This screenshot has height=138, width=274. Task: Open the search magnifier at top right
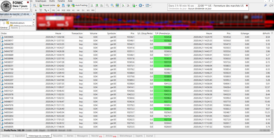click(x=266, y=5)
